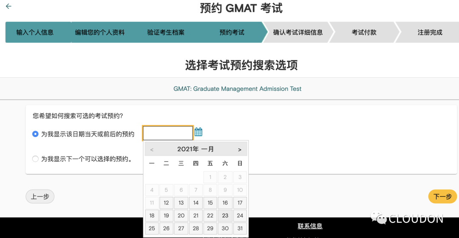Click disabled date 11 in calendar
Viewport: 459px width, 238px height.
[152, 203]
